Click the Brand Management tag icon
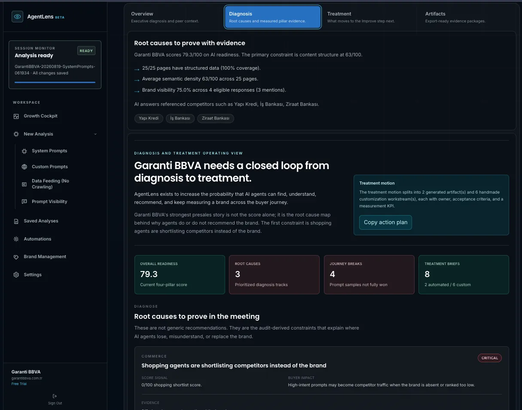Screen dimensions: 522x410 click(x=16, y=257)
